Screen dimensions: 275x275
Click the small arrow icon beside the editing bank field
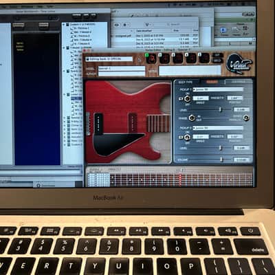coord(139,60)
